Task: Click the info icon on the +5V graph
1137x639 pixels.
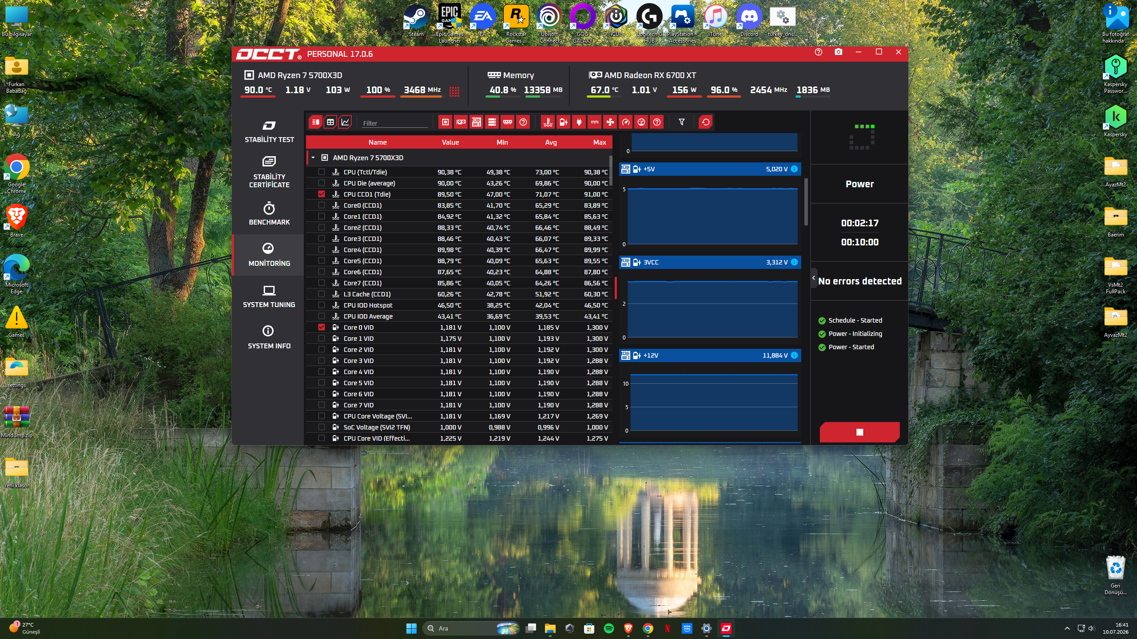Action: [x=795, y=169]
